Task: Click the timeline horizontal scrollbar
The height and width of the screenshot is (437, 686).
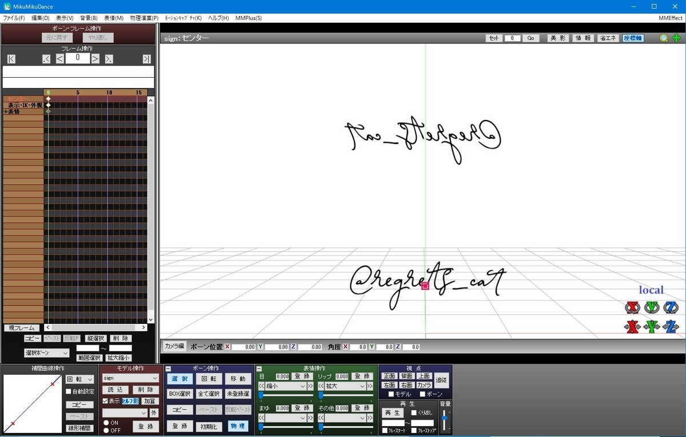Action: click(x=95, y=328)
